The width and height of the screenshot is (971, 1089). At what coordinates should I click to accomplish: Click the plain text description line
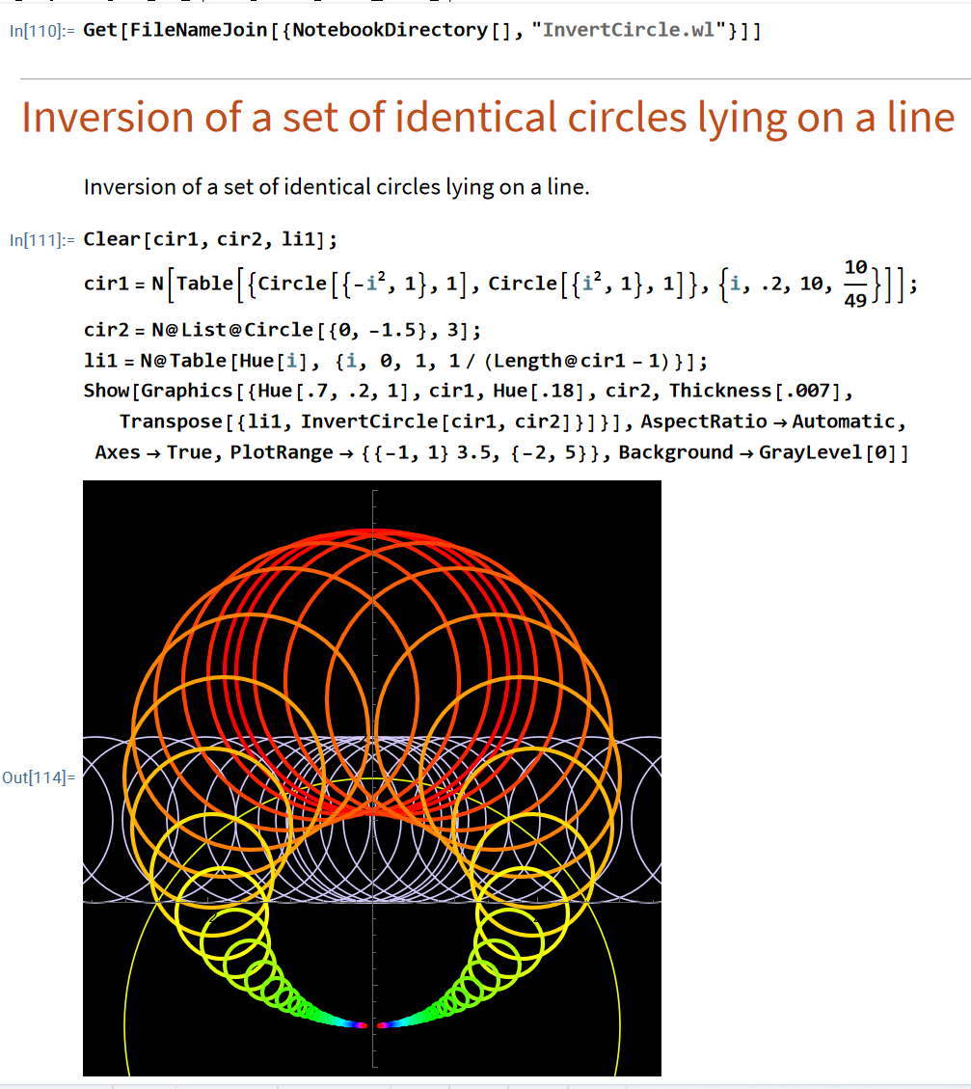tap(336, 187)
